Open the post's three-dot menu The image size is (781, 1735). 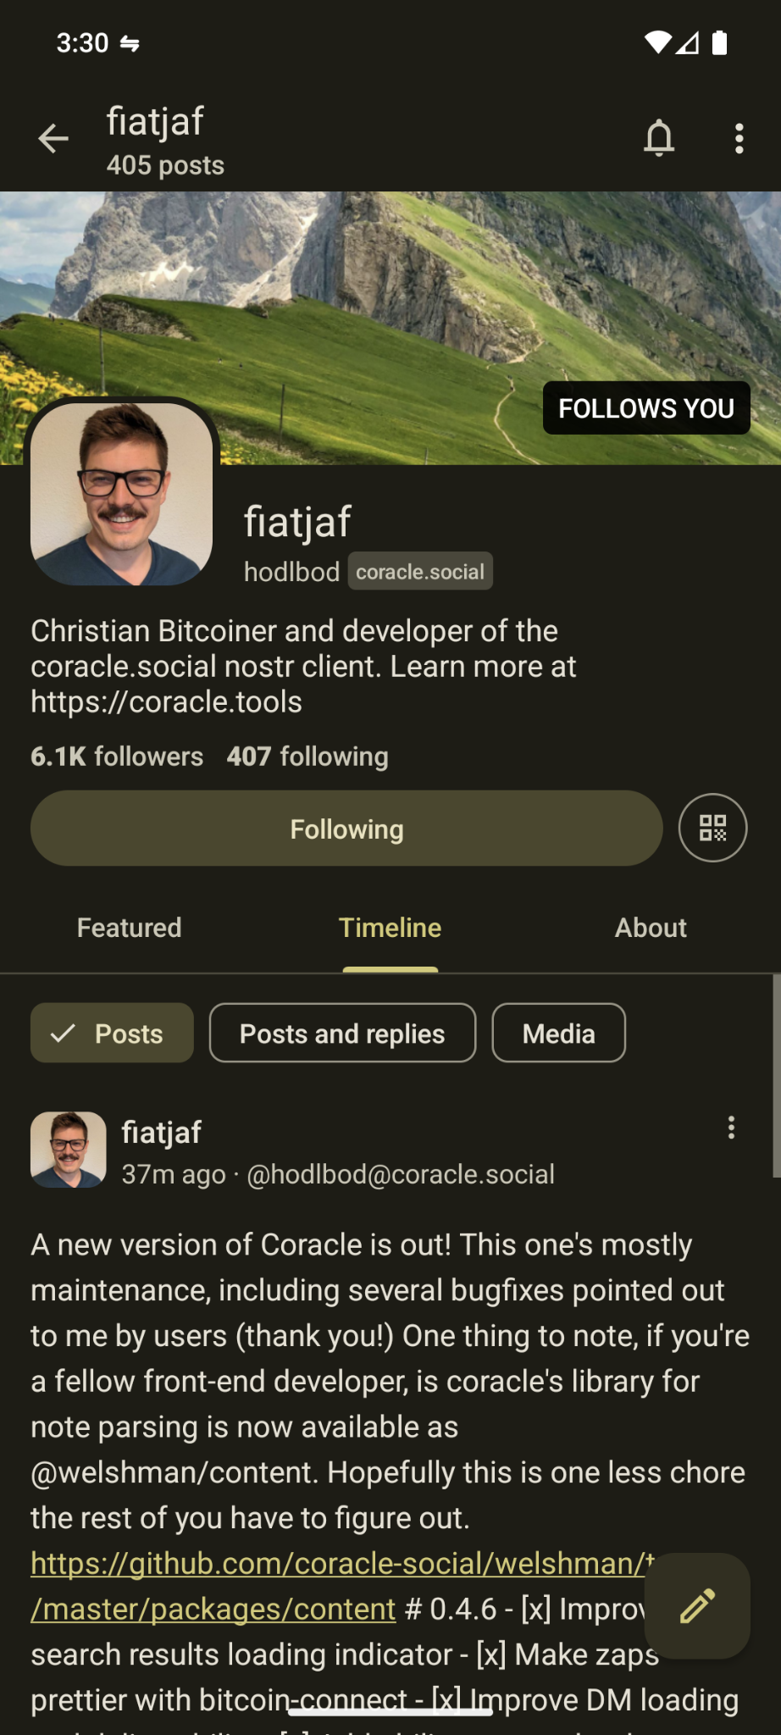[x=731, y=1128]
